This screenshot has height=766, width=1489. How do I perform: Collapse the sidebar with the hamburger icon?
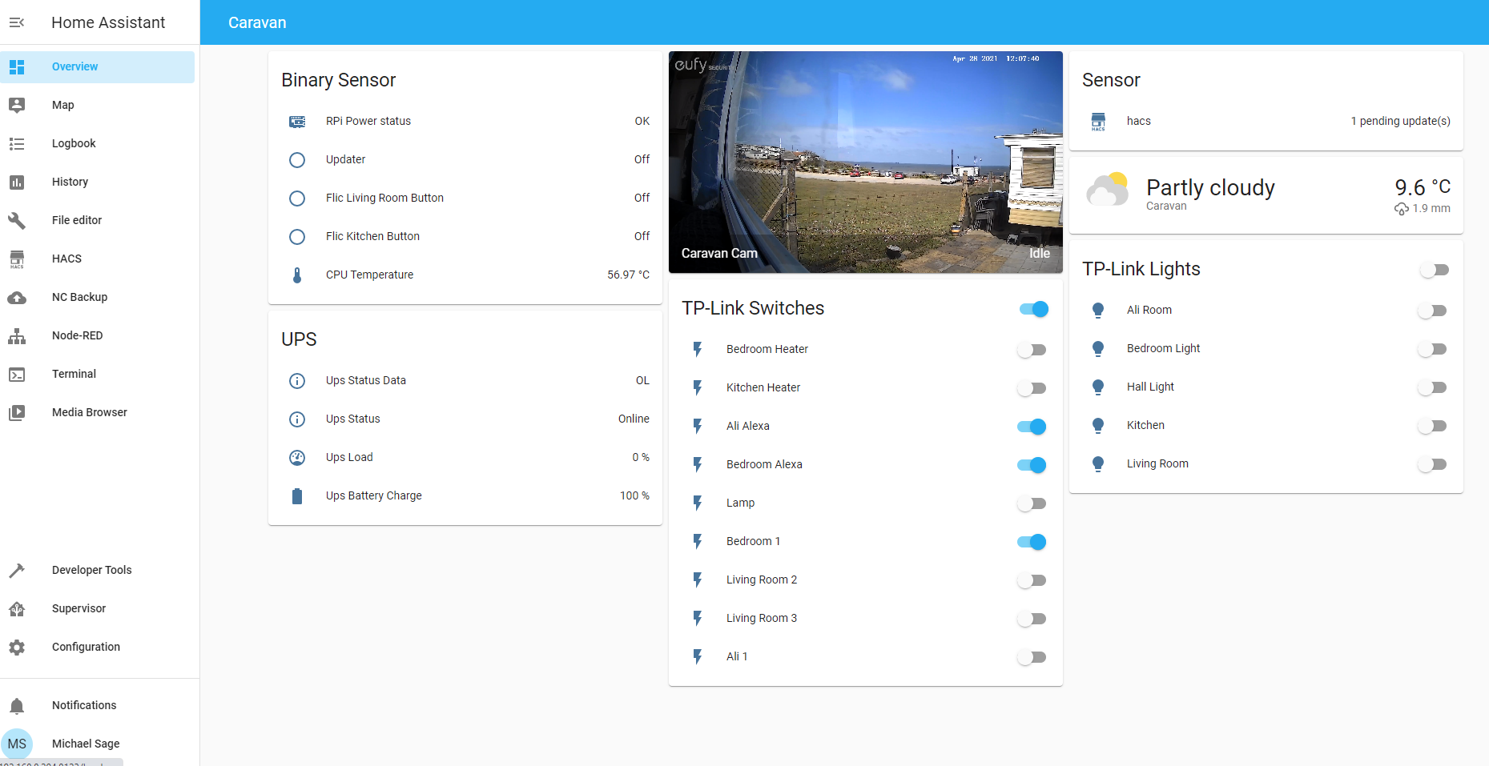17,22
